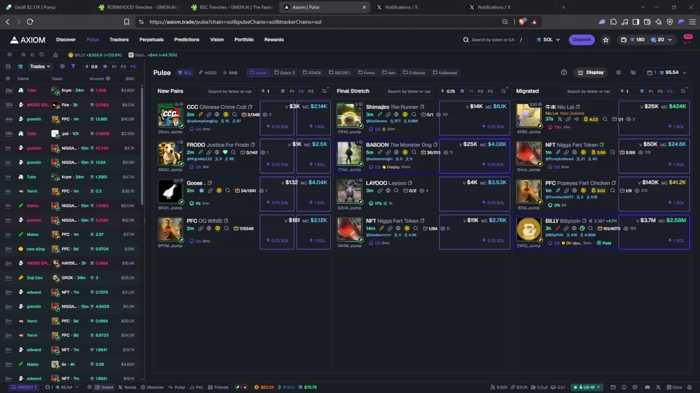
Task: Click the Deposit button
Action: pos(581,40)
